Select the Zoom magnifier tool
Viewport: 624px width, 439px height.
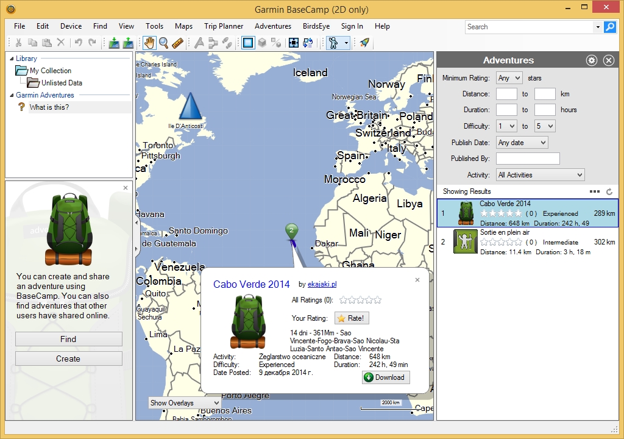[x=163, y=43]
